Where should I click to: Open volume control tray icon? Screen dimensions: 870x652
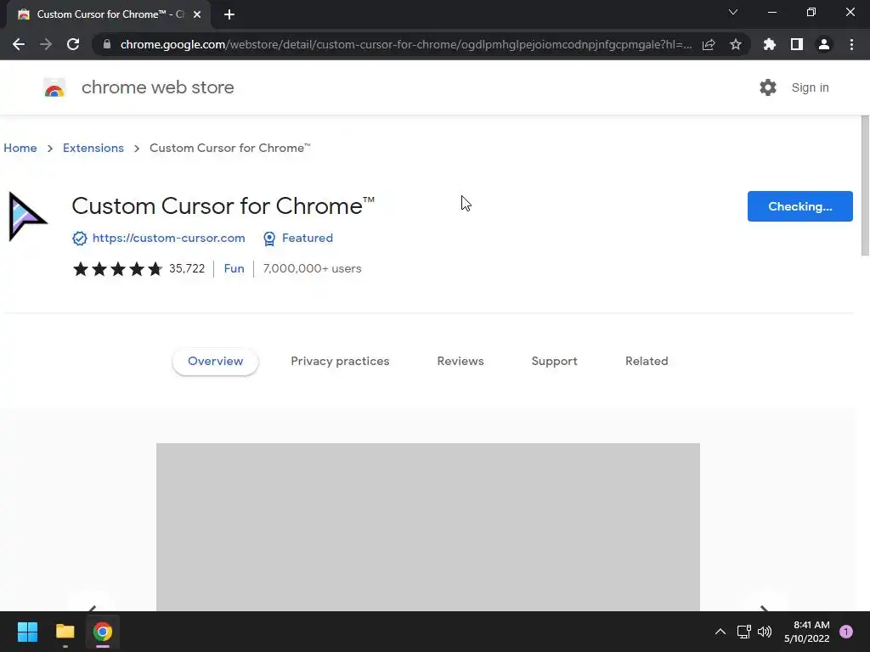(765, 632)
